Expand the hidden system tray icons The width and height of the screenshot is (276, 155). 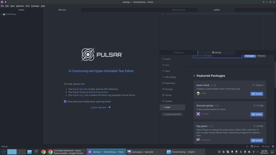(x=258, y=152)
